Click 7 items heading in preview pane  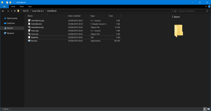coord(176,17)
